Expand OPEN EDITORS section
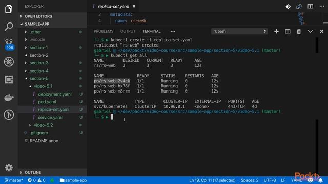The width and height of the screenshot is (328, 184). [52, 16]
